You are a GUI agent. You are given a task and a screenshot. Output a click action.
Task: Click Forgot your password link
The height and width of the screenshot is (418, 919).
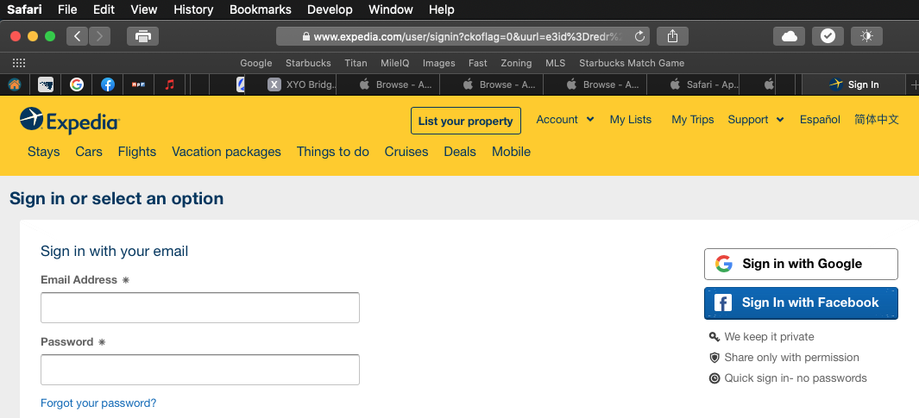[98, 402]
